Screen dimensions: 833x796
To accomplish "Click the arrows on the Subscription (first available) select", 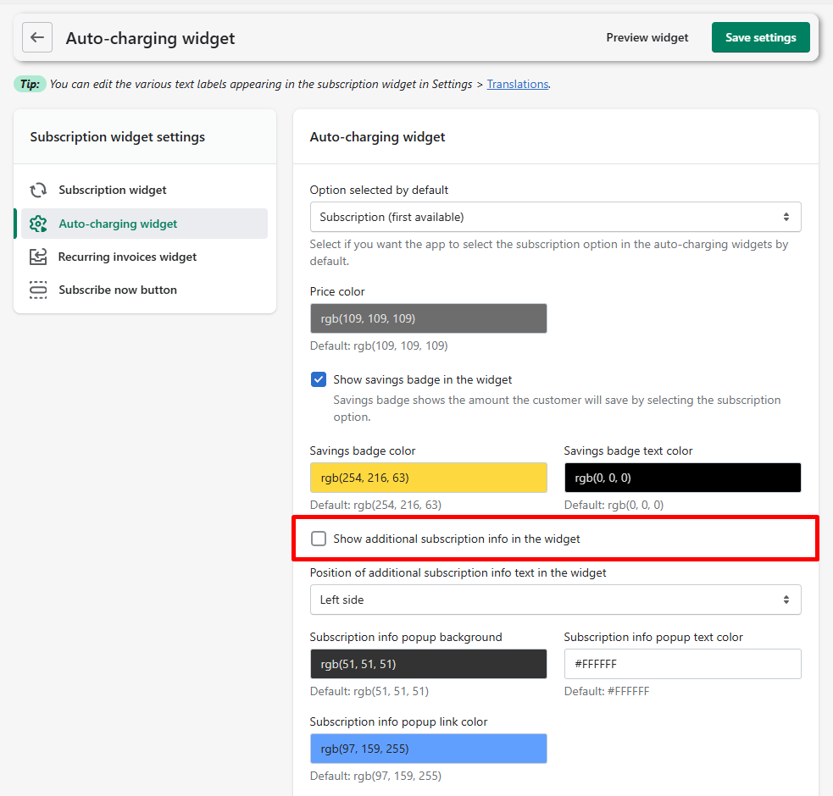I will tap(786, 217).
